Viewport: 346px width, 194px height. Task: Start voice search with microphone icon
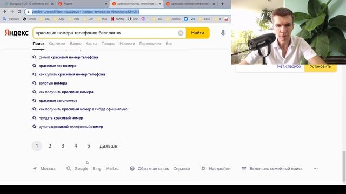click(x=223, y=33)
